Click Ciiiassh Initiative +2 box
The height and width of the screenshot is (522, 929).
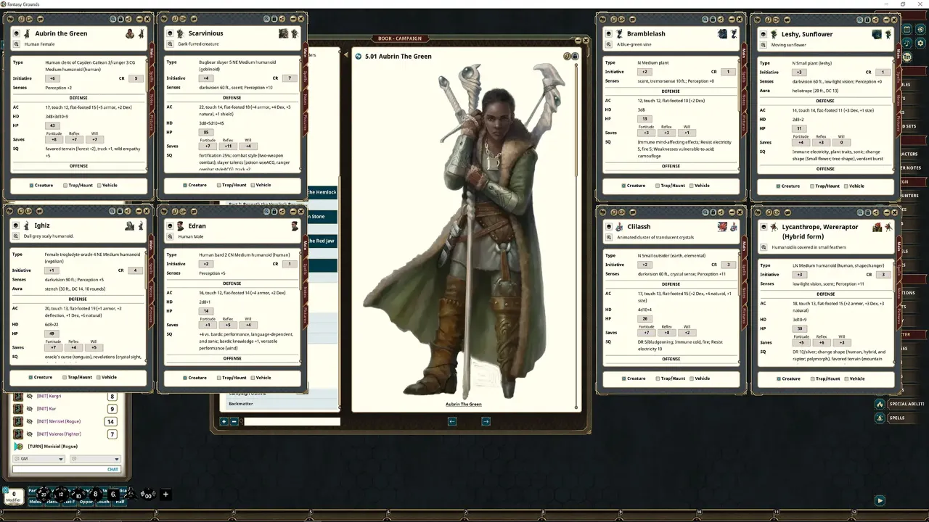(644, 265)
